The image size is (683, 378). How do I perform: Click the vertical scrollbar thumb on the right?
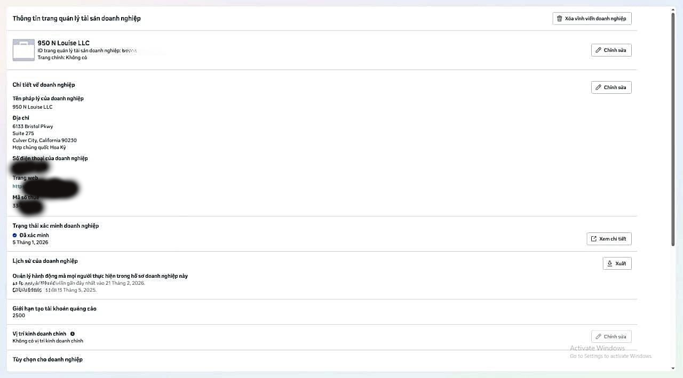click(673, 128)
